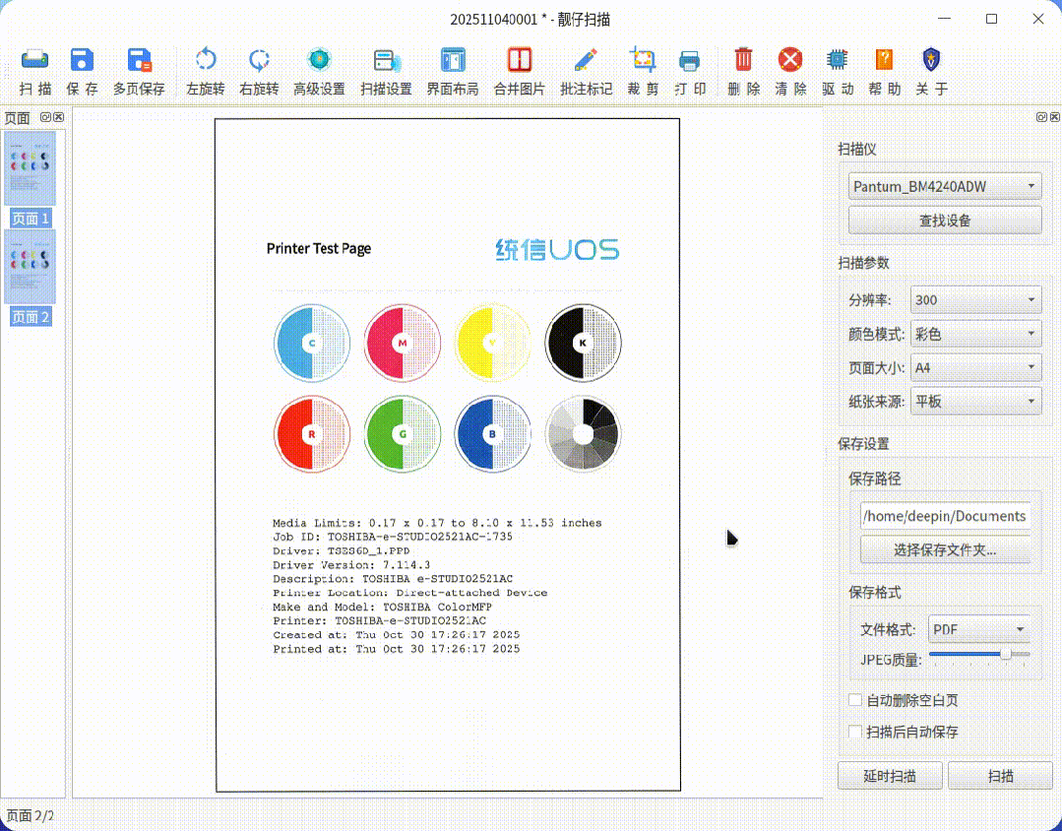The image size is (1062, 831).
Task: Activate the 批注标记 annotation tool
Action: coord(586,71)
